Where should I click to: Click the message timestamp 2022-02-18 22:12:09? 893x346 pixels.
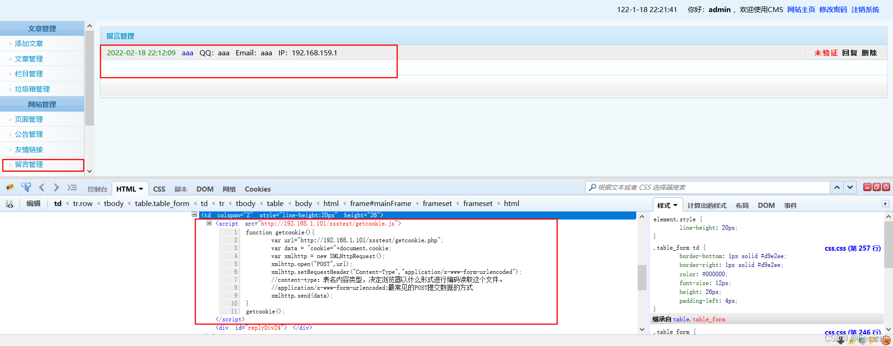(141, 53)
